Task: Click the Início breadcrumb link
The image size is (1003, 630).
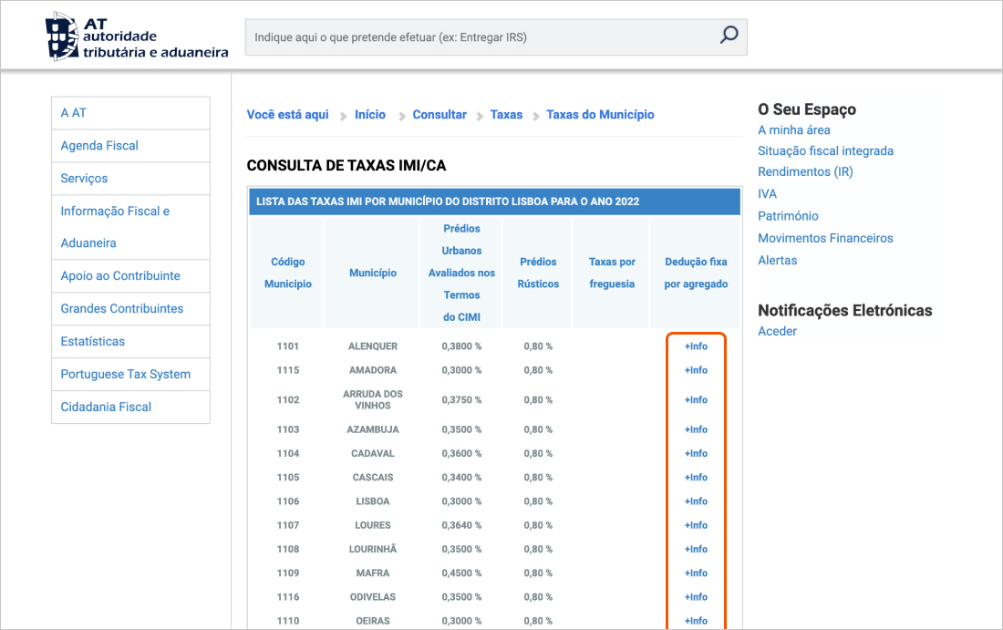Action: 370,115
